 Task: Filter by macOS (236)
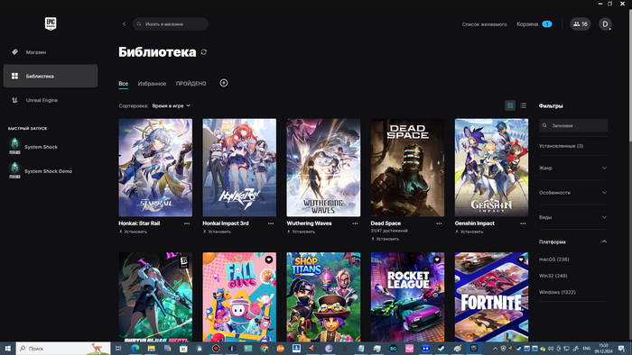pyautogui.click(x=553, y=259)
